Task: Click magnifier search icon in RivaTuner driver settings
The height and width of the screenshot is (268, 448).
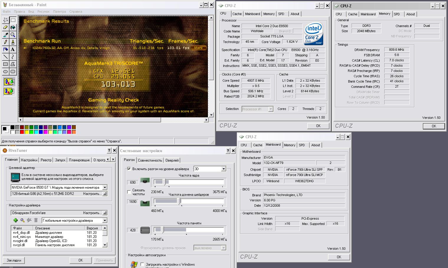Action: 22,220
